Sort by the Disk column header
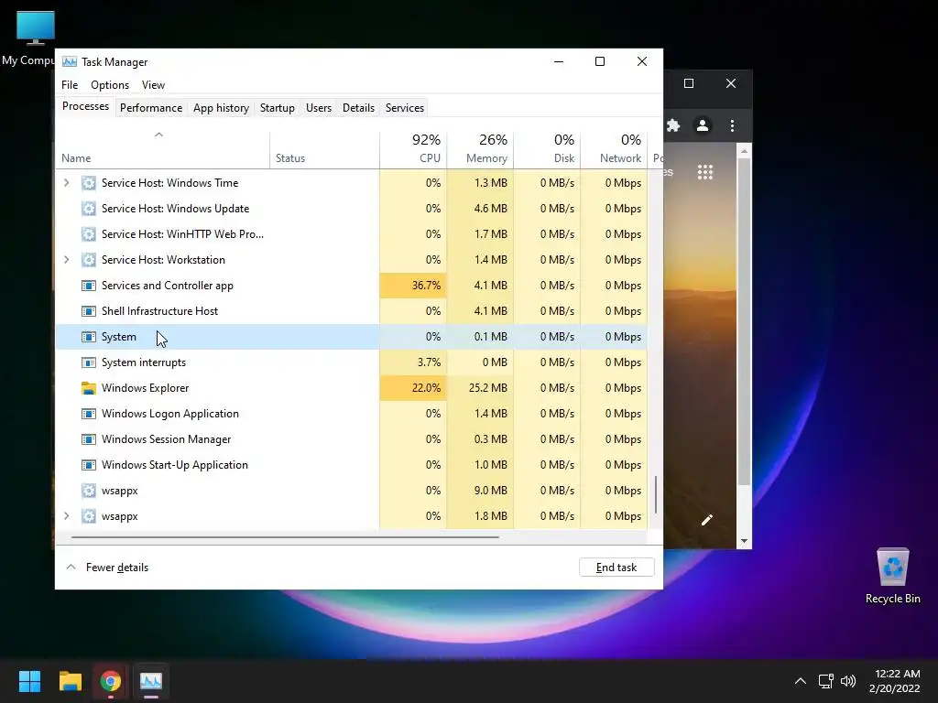This screenshot has height=703, width=938. [x=548, y=149]
